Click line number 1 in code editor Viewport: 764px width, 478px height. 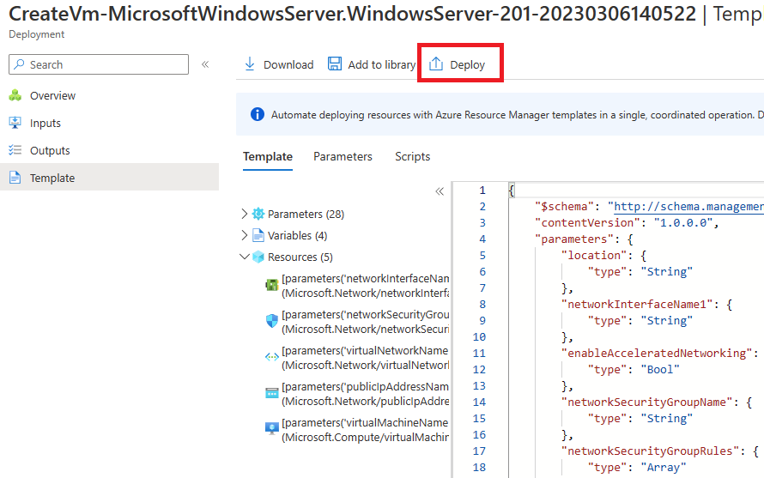pyautogui.click(x=482, y=190)
